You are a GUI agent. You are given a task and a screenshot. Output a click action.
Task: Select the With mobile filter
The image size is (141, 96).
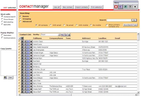(x=77, y=25)
